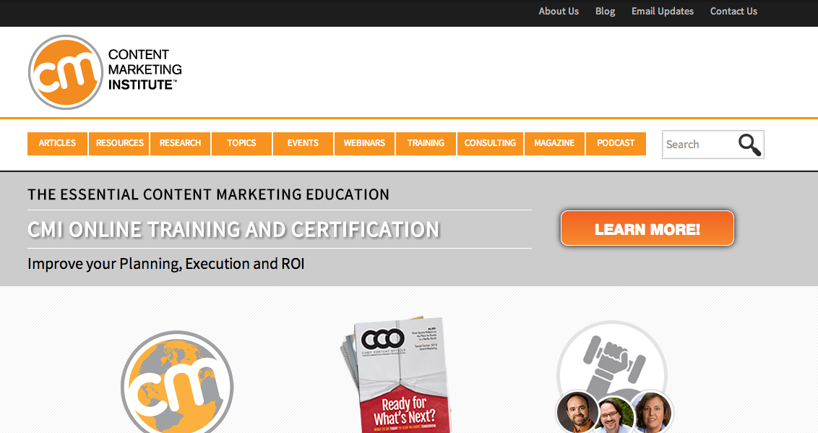Viewport: 818px width, 433px height.
Task: Go to the Blog link
Action: click(x=605, y=12)
